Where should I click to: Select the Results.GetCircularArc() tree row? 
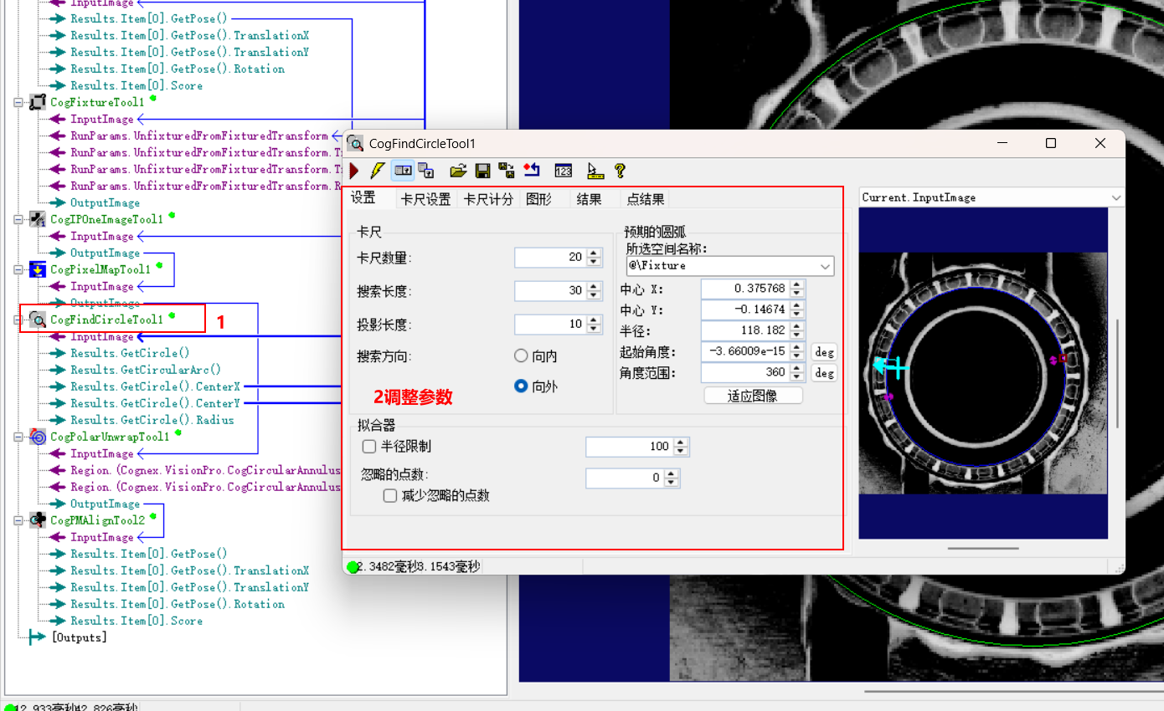tap(146, 370)
